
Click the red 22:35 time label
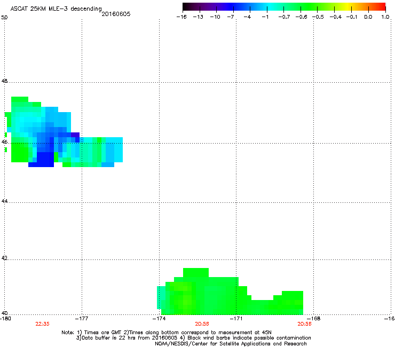coord(42,324)
